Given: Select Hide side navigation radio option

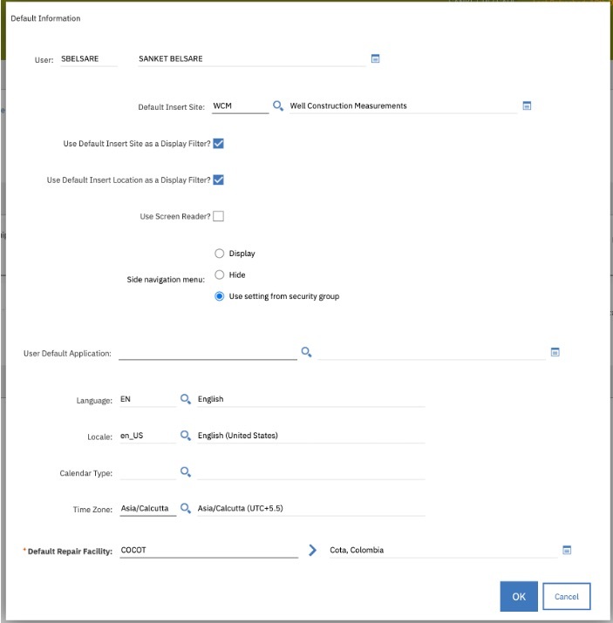Looking at the screenshot, I should [x=220, y=274].
